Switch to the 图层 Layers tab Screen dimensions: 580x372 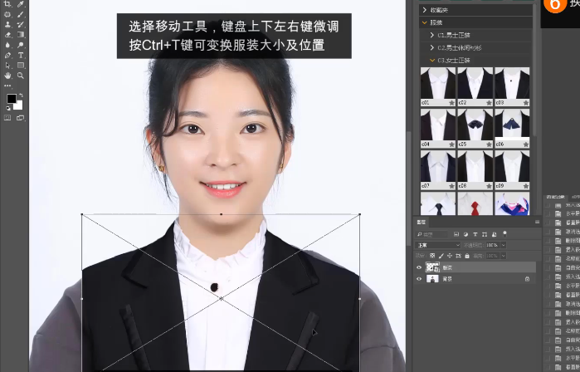click(x=422, y=222)
